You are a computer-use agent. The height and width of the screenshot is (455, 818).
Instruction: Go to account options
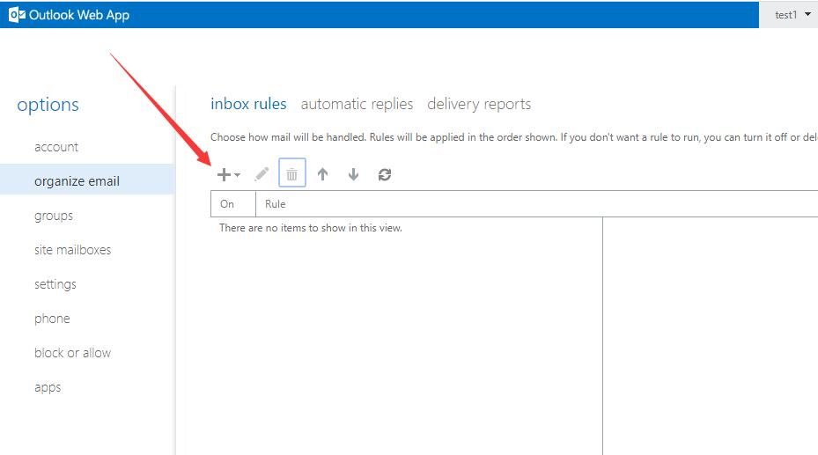[x=56, y=147]
